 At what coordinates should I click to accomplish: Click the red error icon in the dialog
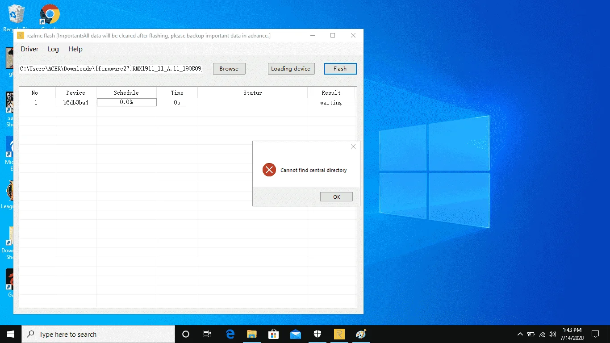click(269, 170)
